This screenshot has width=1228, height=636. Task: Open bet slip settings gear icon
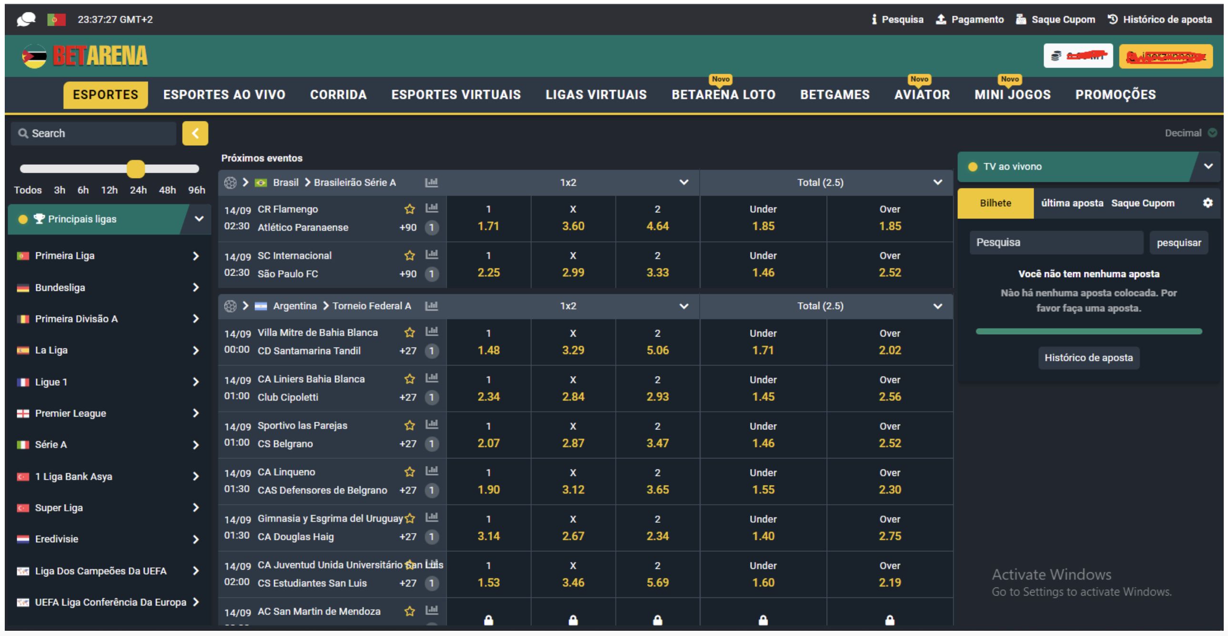(1208, 203)
